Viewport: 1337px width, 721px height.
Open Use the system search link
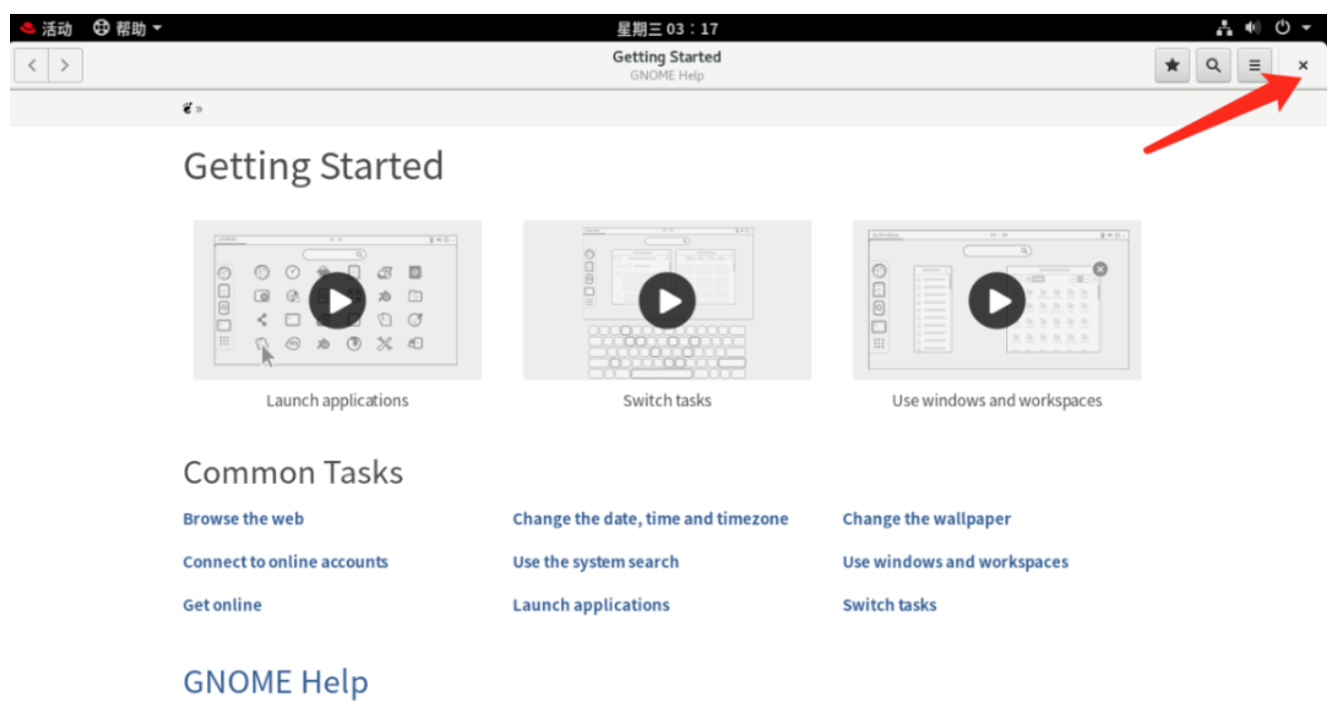(596, 562)
